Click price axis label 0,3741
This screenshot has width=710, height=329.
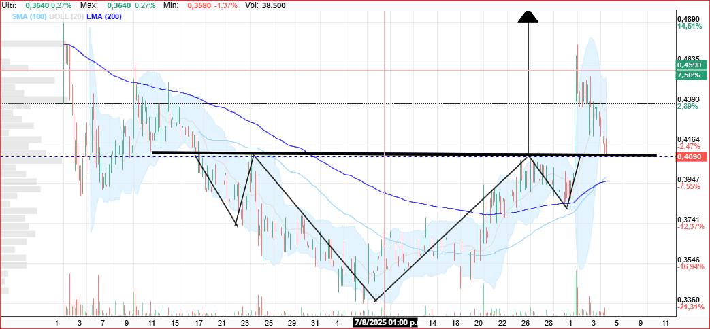click(x=688, y=219)
